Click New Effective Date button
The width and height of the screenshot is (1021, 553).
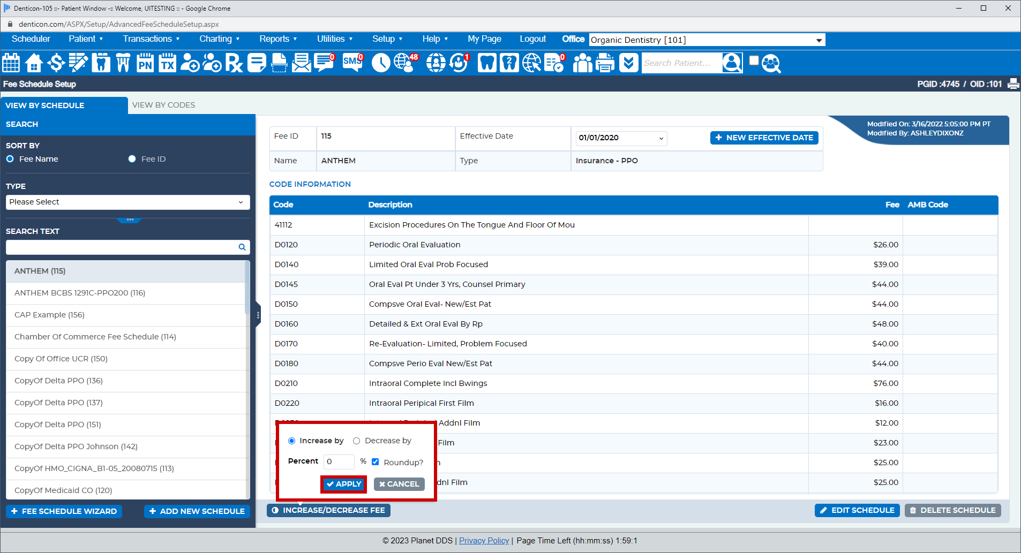click(764, 138)
